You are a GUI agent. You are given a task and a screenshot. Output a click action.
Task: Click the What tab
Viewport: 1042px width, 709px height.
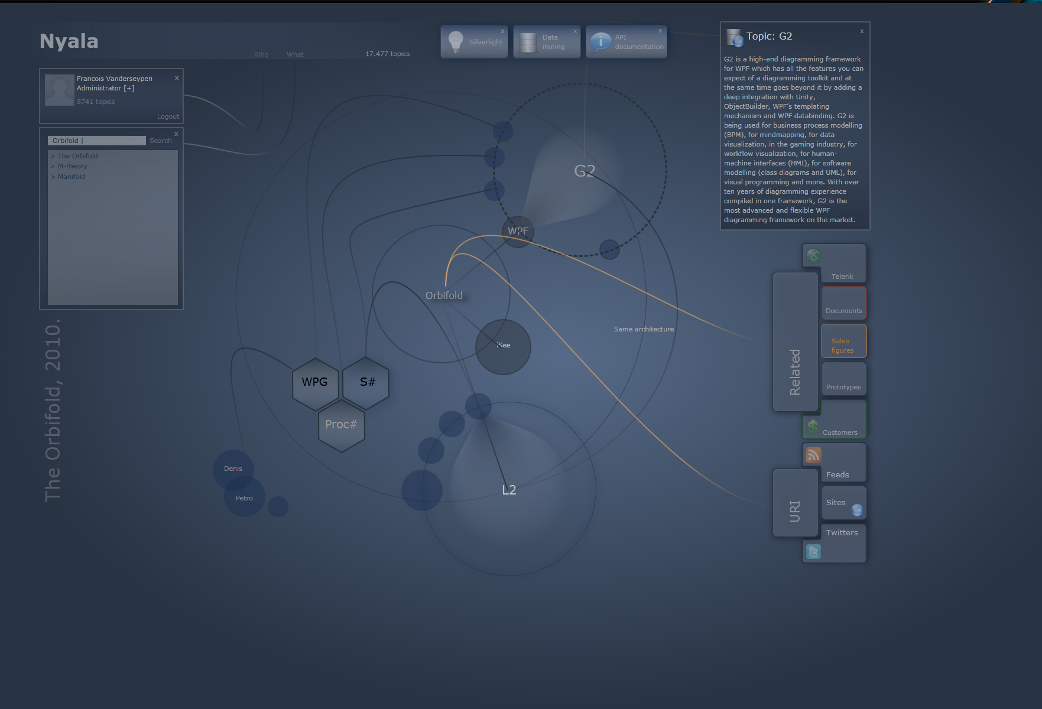click(x=295, y=54)
